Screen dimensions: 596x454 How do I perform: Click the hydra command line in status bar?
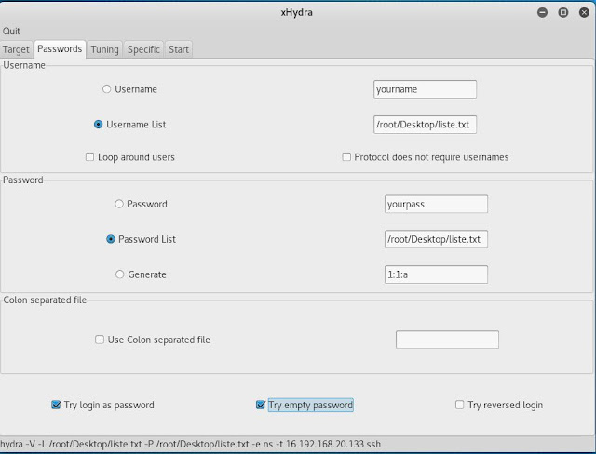point(190,444)
